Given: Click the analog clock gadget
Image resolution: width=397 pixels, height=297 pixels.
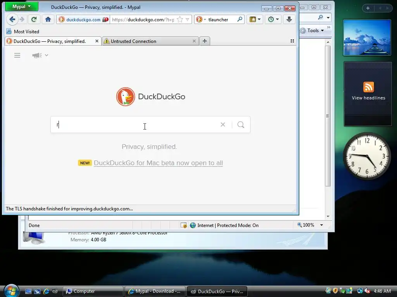Looking at the screenshot, I should pos(367,156).
